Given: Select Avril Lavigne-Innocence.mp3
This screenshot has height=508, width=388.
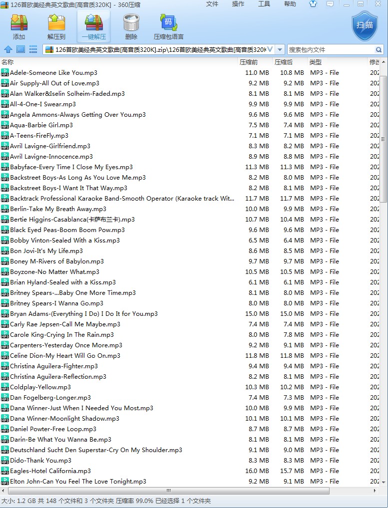Looking at the screenshot, I should tap(51, 157).
